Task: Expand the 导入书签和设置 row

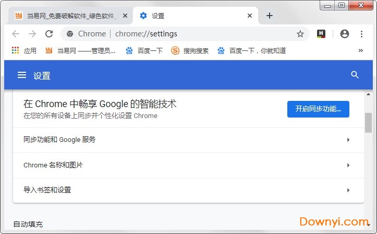Action: pos(188,190)
